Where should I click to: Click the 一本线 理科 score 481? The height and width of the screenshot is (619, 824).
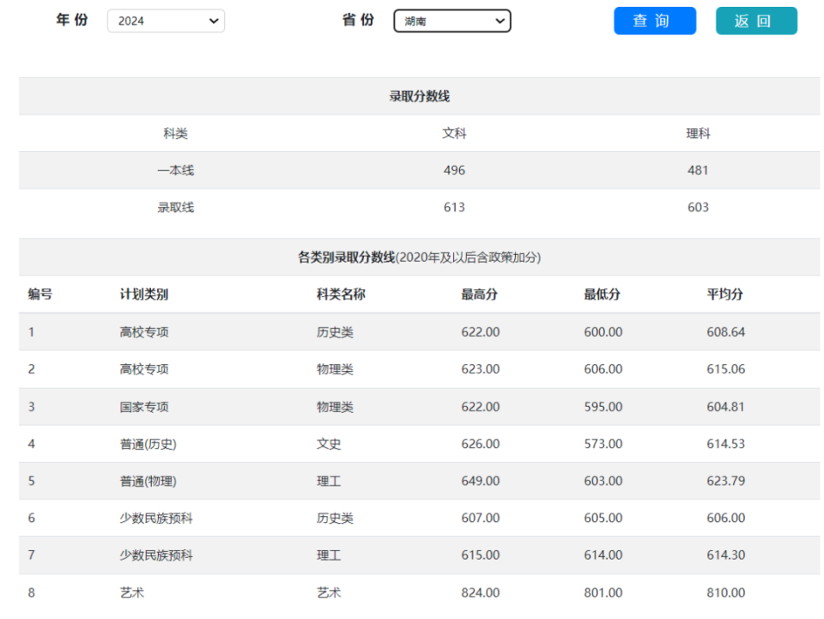coord(698,170)
